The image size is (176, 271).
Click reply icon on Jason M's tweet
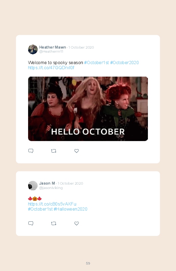pos(31,223)
